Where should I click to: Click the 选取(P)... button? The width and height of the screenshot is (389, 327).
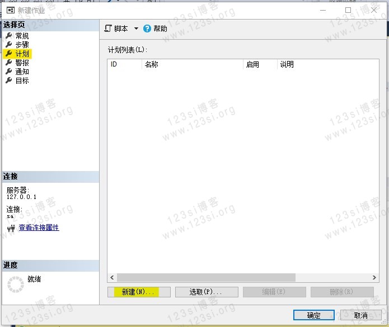pyautogui.click(x=207, y=292)
